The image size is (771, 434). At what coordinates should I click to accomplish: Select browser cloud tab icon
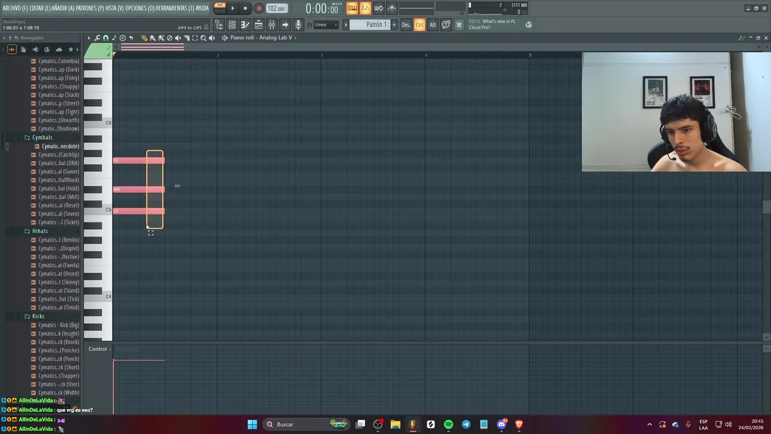pos(59,49)
